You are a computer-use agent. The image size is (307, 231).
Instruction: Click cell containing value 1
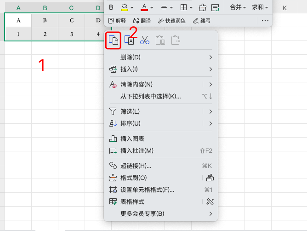pos(18,34)
